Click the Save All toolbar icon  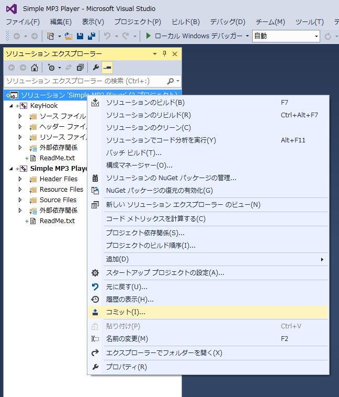point(92,36)
